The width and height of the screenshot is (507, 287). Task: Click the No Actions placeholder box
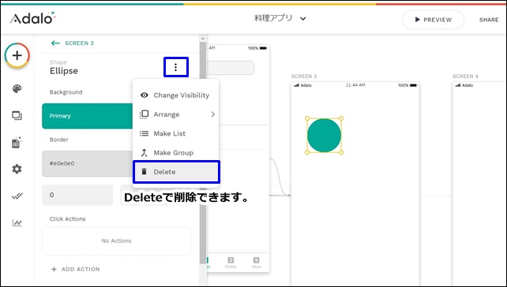coord(116,240)
